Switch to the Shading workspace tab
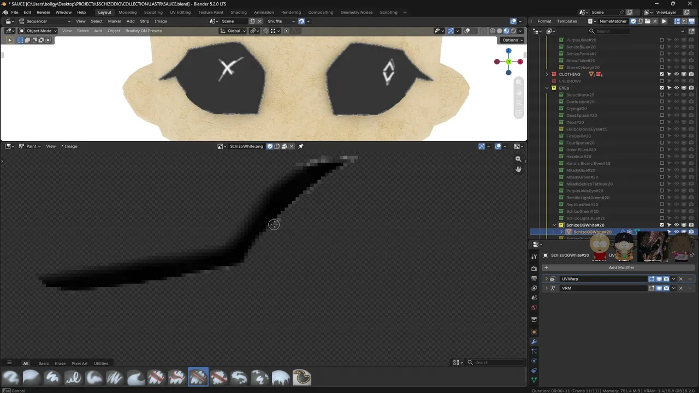699x393 pixels. (238, 12)
